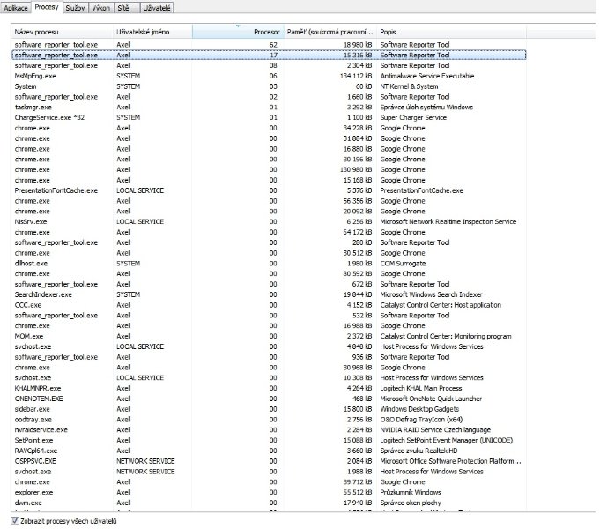Select the sidebar.exe process
This screenshot has width=600, height=529.
click(x=269, y=409)
